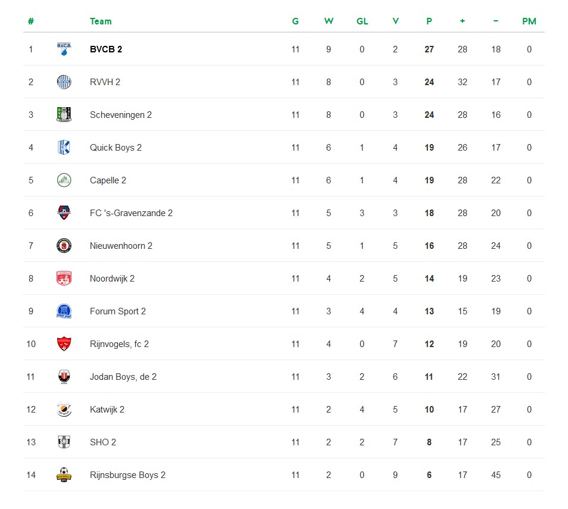Select the Jodan Boys, de 2 team name
This screenshot has width=568, height=509.
123,377
